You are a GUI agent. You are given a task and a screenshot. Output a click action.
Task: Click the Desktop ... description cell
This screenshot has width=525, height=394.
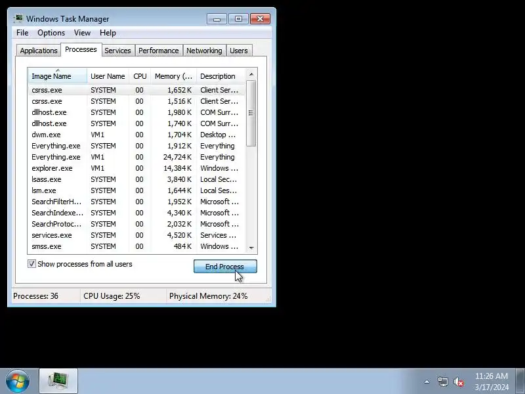(218, 135)
